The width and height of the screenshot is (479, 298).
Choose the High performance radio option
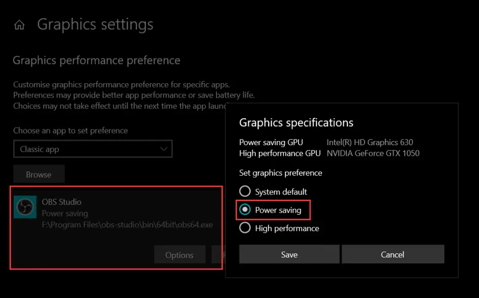(x=245, y=228)
